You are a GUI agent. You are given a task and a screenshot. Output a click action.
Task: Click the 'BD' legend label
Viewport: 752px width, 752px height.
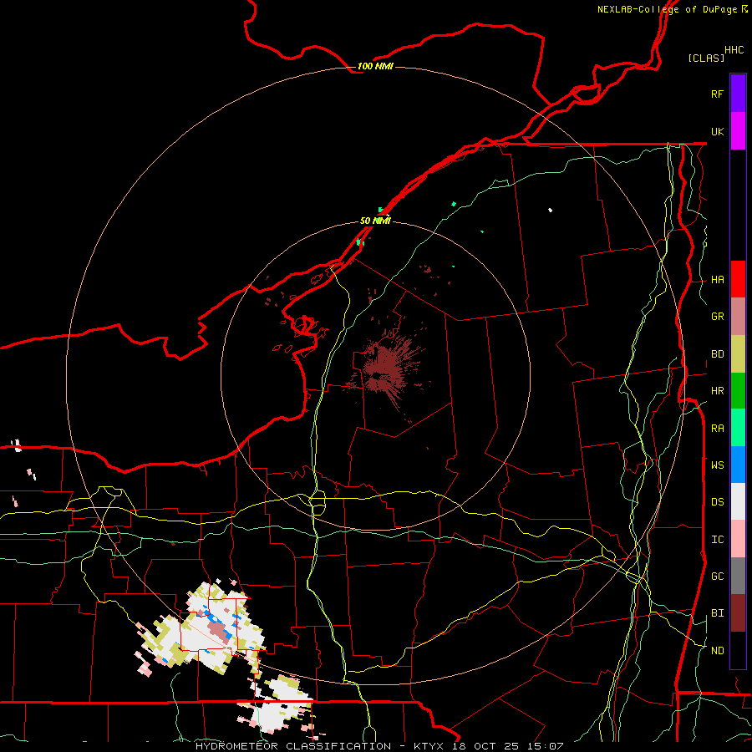tap(717, 354)
